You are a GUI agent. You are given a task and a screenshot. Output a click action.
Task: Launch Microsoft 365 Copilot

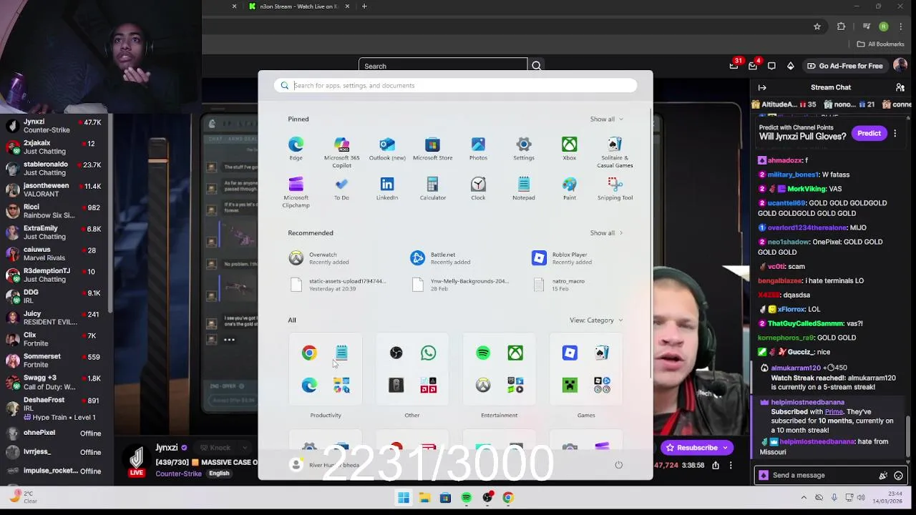tap(341, 152)
